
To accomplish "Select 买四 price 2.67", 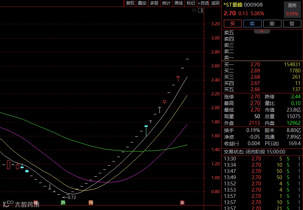I will point(255,83).
